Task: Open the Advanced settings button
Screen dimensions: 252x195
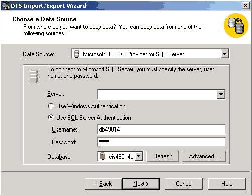Action: click(x=204, y=156)
